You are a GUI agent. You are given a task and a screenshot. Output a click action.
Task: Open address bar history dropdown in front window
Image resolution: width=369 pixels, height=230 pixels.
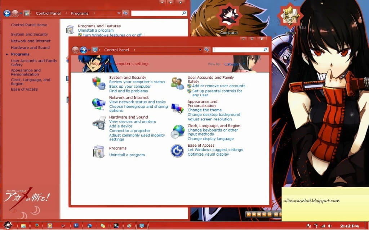[x=200, y=50]
